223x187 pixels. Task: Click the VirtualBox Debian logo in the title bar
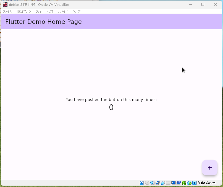pyautogui.click(x=5, y=4)
